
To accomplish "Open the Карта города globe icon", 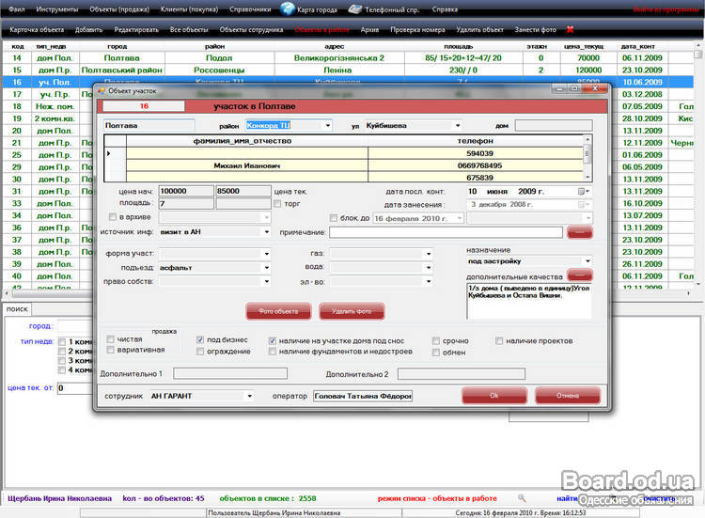I will pos(288,9).
